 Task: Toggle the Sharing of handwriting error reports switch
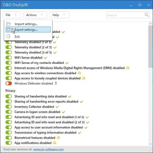tap(9, 102)
